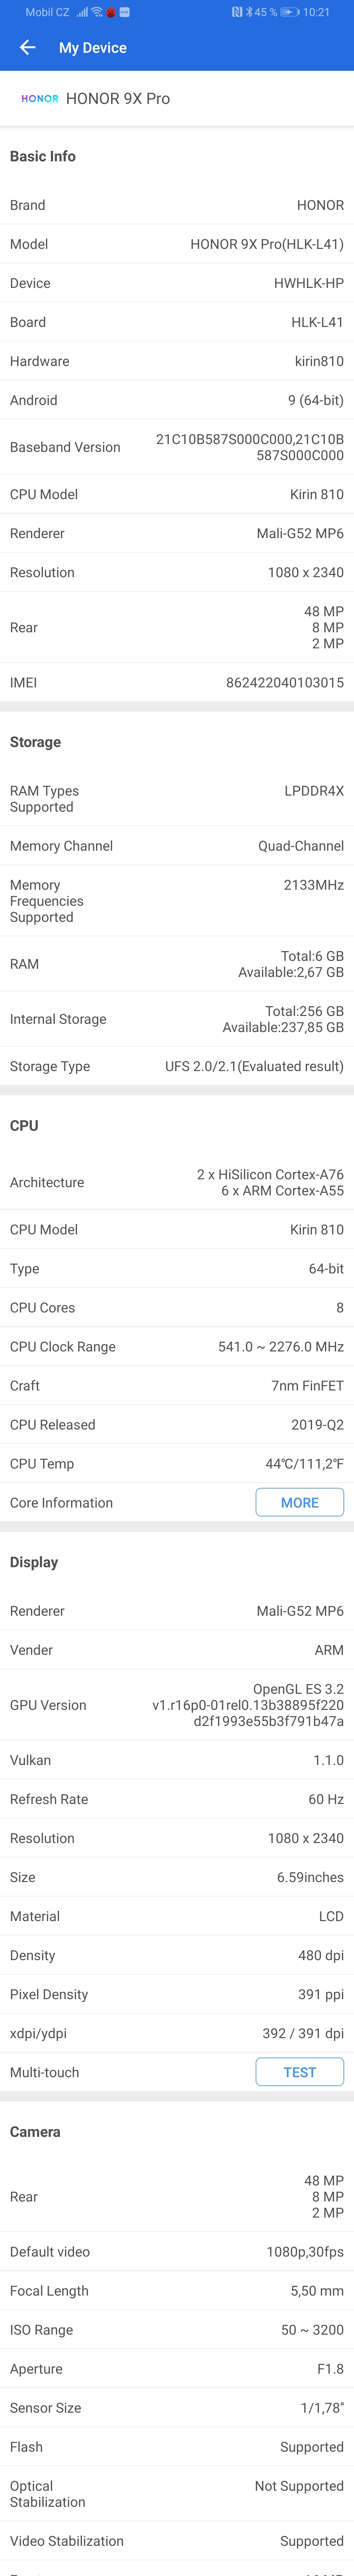This screenshot has height=2576, width=354.
Task: Run the Multi-touch TEST
Action: click(x=300, y=2072)
